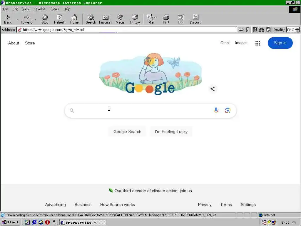This screenshot has width=301, height=226.
Task: Click the monitor icon in the system tray
Action: pyautogui.click(x=274, y=222)
